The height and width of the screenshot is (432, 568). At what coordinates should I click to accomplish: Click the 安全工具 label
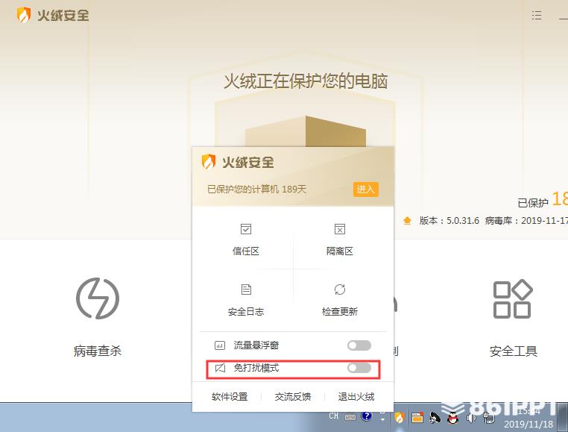click(x=514, y=351)
